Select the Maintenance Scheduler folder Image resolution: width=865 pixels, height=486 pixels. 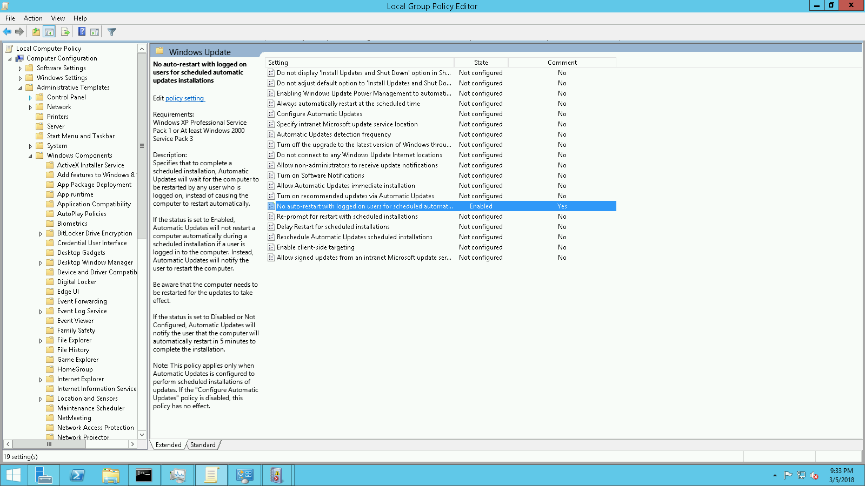(x=91, y=408)
